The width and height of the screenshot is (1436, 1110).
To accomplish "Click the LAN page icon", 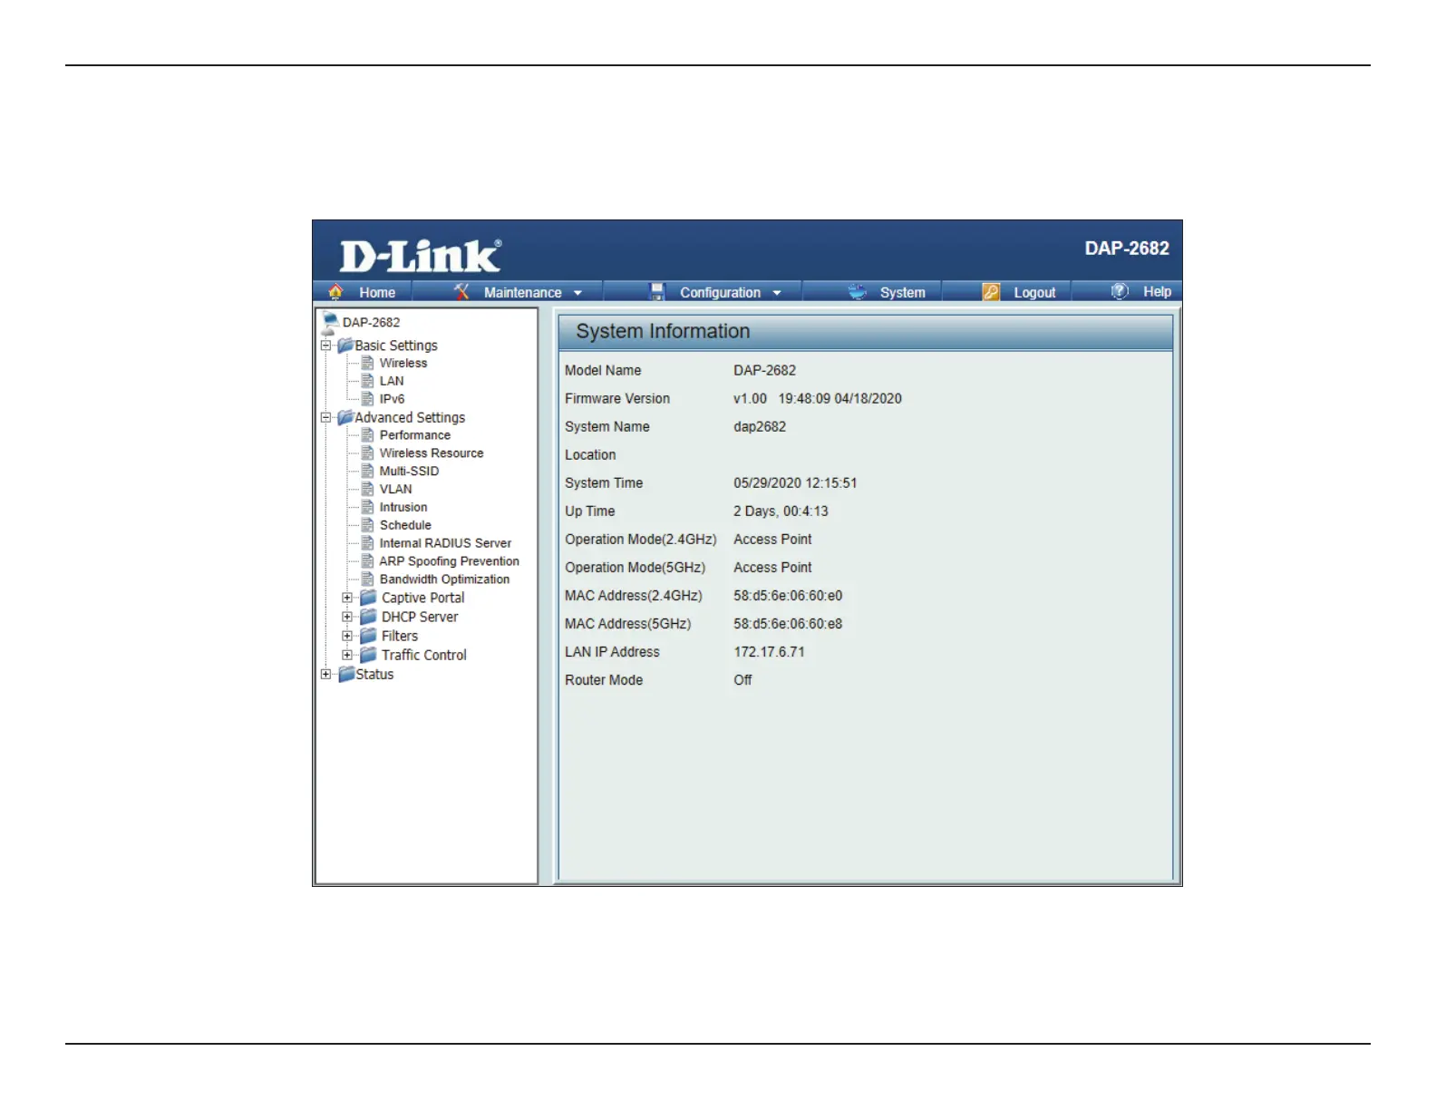I will 367,381.
